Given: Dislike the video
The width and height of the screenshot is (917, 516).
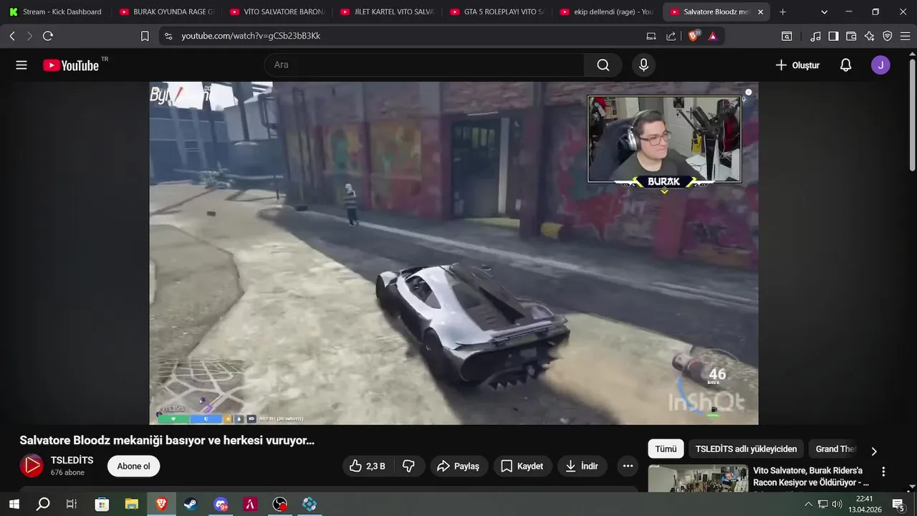Looking at the screenshot, I should [409, 466].
